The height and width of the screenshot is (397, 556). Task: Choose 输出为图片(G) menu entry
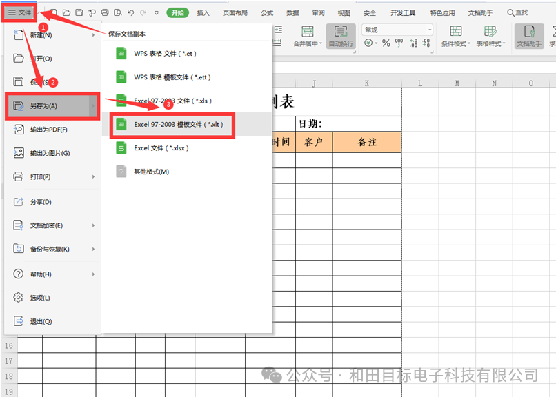pos(53,153)
